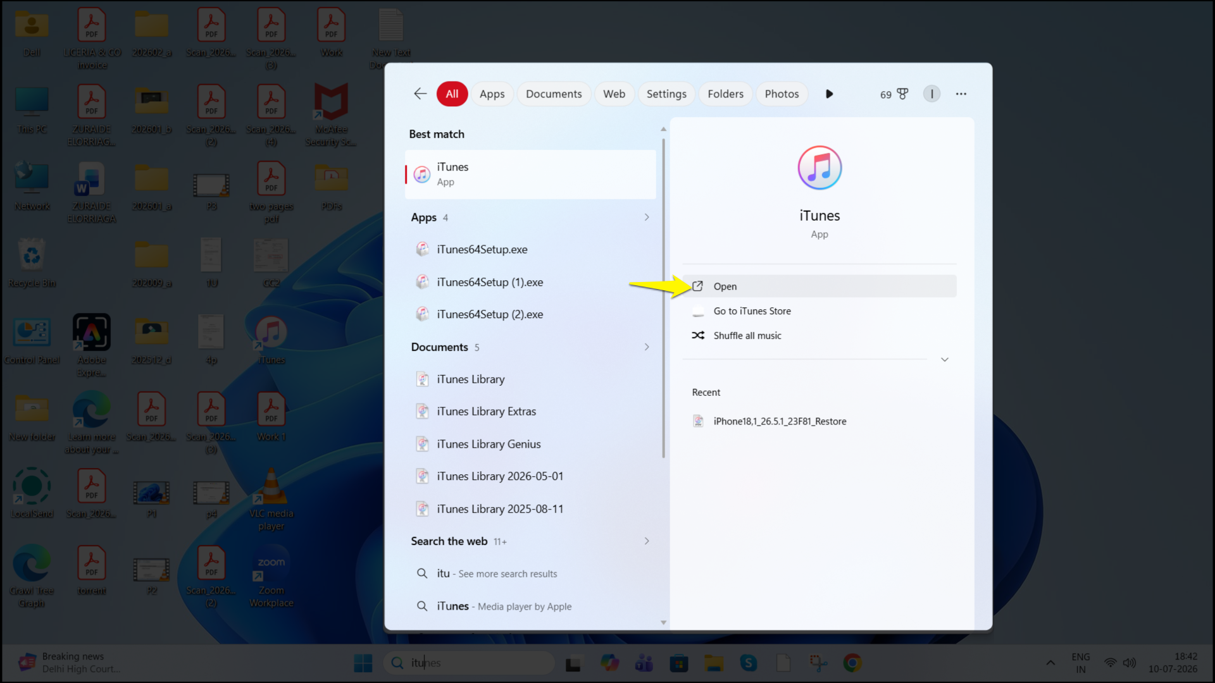Open Snipping Tool from the taskbar
Viewport: 1215px width, 683px height.
click(x=818, y=663)
